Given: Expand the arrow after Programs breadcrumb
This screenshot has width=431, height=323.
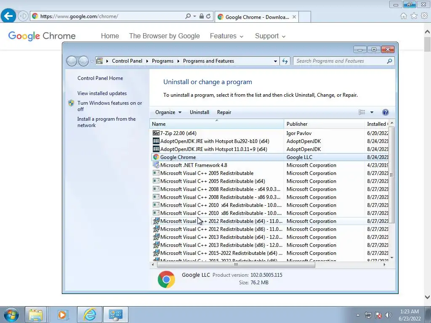Looking at the screenshot, I should tap(178, 61).
